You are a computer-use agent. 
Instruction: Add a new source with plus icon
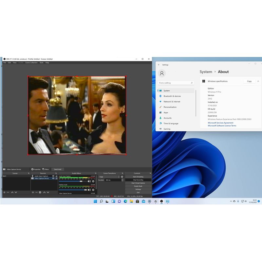(33, 192)
